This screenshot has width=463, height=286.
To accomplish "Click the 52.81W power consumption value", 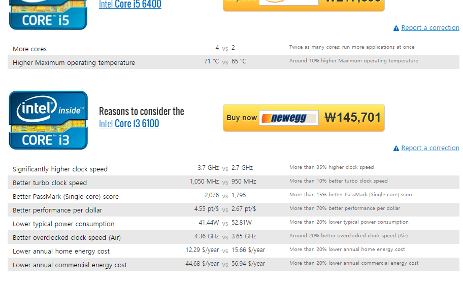I will point(242,223).
